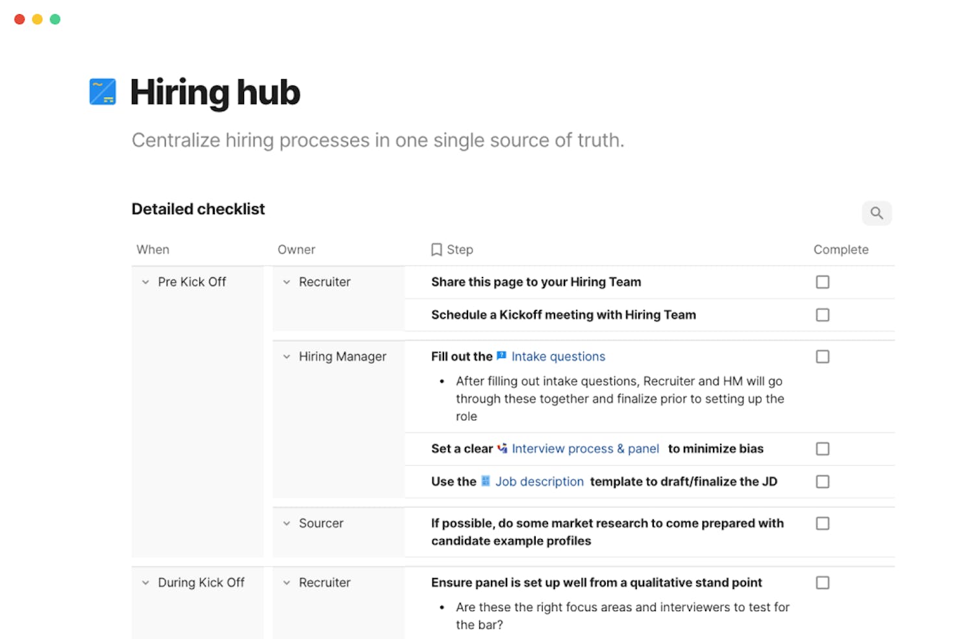974x639 pixels.
Task: Click the Owner column header
Action: pyautogui.click(x=296, y=250)
